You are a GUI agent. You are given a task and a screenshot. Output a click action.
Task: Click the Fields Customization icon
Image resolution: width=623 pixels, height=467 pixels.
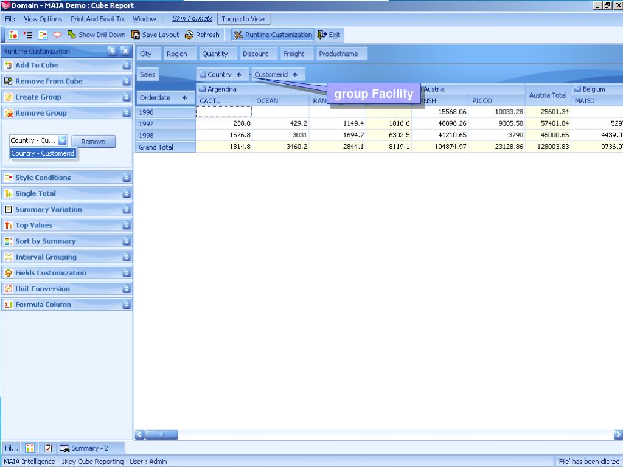click(x=9, y=273)
